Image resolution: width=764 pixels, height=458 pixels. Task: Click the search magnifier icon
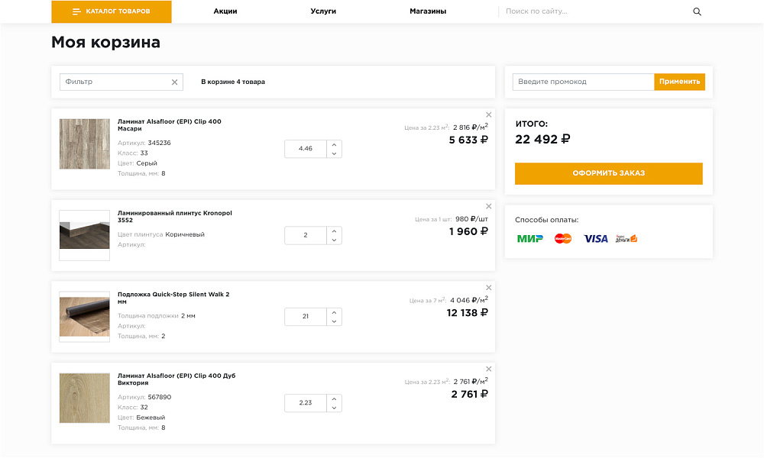pos(697,11)
